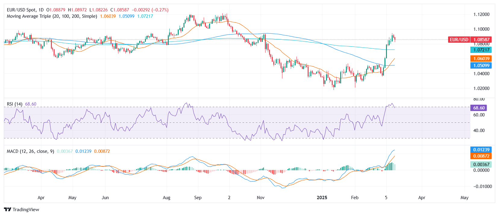499x216 pixels.
Task: Click the orange 1.06039 axis price tag
Action: tap(481, 59)
